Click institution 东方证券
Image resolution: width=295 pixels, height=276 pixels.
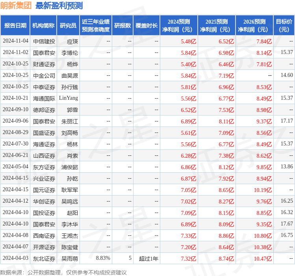pyautogui.click(x=44, y=167)
